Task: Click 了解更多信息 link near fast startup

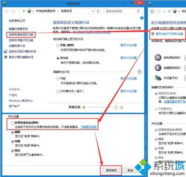Action: pyautogui.click(x=88, y=127)
